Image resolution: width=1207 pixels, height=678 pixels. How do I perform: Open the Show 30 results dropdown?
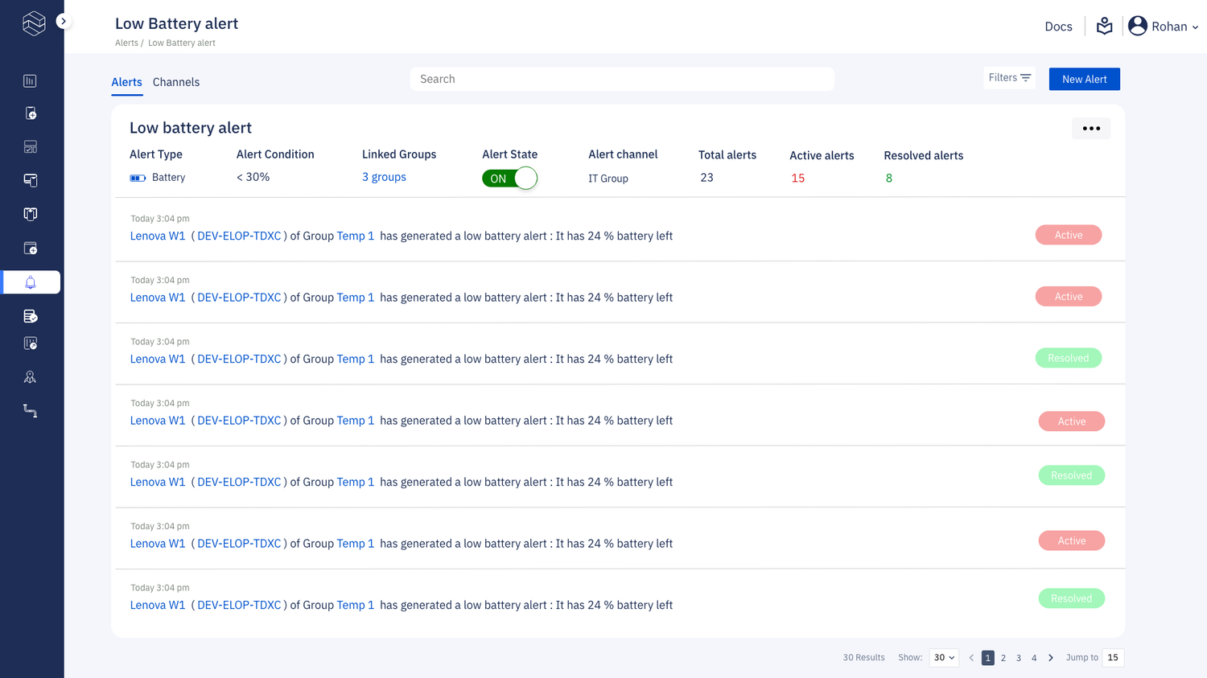click(x=944, y=658)
